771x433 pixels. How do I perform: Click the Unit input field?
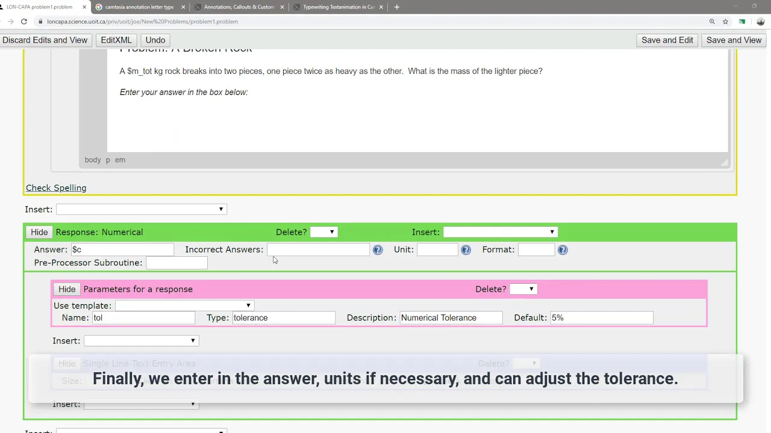(437, 250)
